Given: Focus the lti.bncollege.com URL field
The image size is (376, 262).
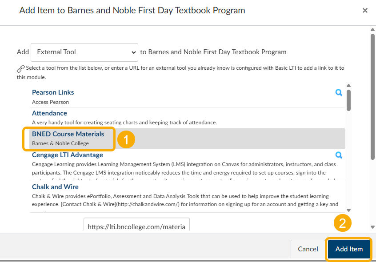Looking at the screenshot, I should 136,226.
